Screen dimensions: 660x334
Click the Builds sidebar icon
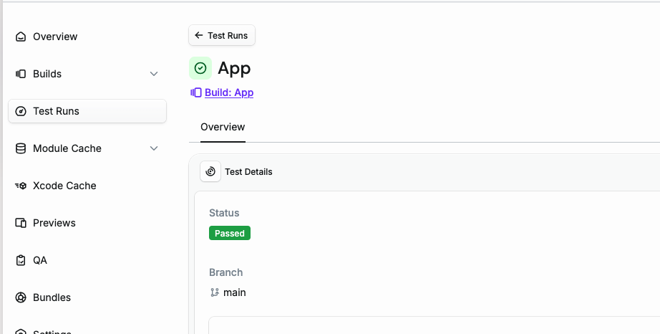point(21,74)
